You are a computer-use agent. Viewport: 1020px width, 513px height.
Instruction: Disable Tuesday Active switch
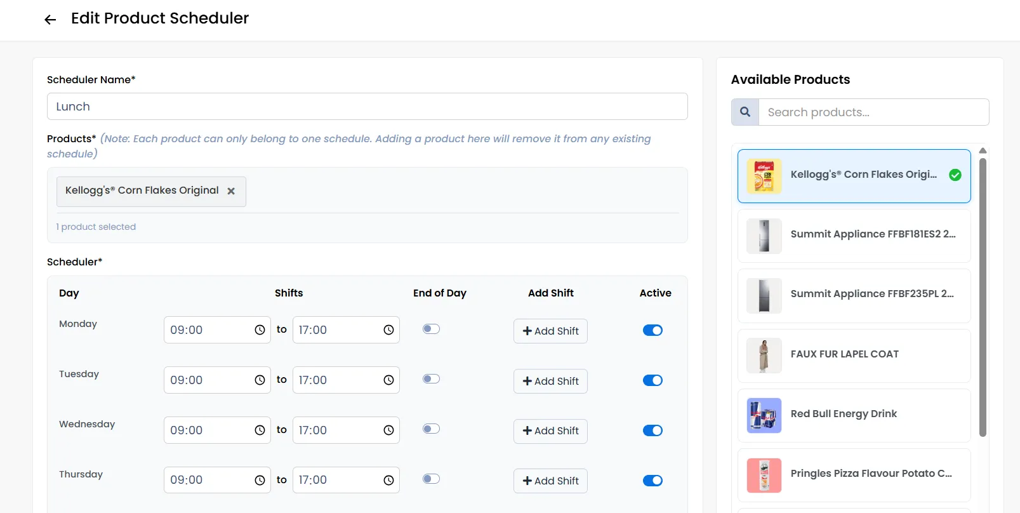[x=652, y=380]
